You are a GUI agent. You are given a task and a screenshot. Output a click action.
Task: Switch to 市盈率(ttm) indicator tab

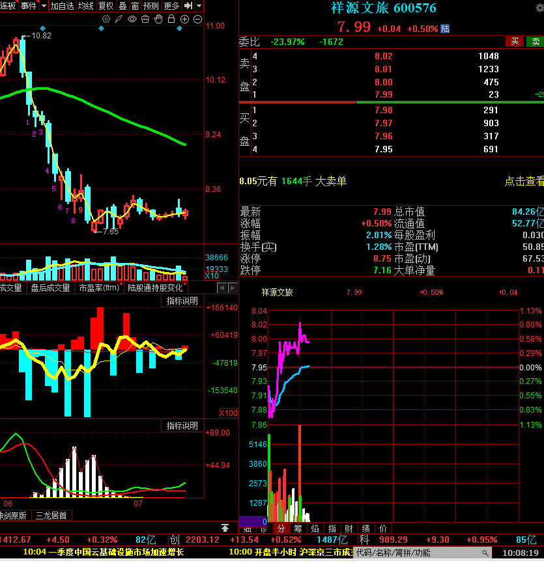point(99,288)
